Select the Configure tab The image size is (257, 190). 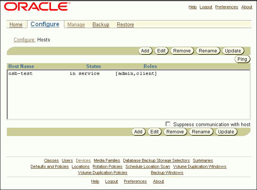pyautogui.click(x=45, y=24)
